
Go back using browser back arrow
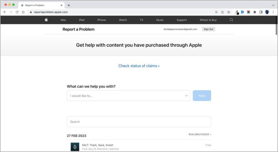pos(5,12)
